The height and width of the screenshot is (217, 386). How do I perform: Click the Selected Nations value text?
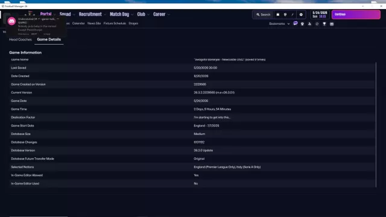coord(227,167)
